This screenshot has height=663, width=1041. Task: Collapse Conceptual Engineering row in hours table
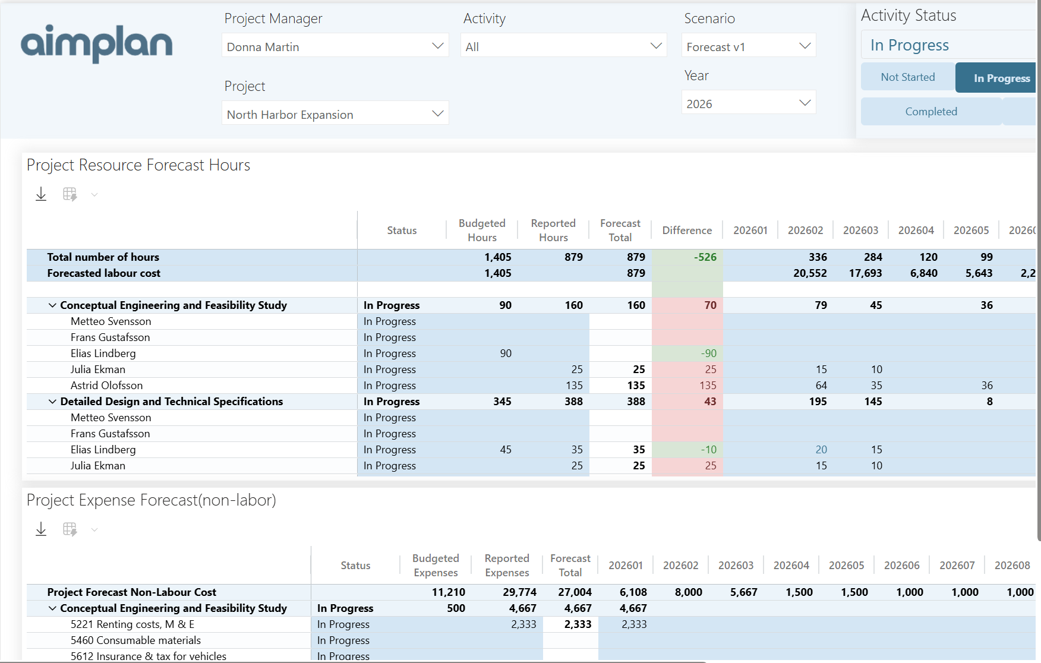52,305
